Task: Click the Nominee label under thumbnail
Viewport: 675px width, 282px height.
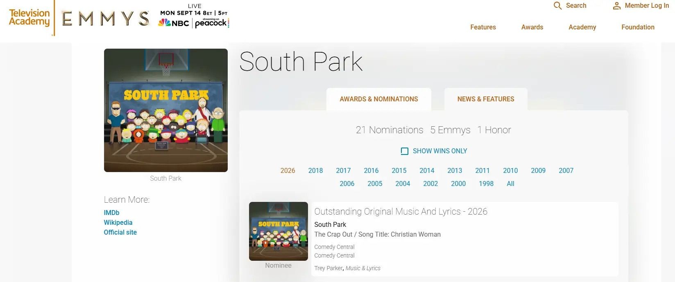Action: tap(278, 265)
